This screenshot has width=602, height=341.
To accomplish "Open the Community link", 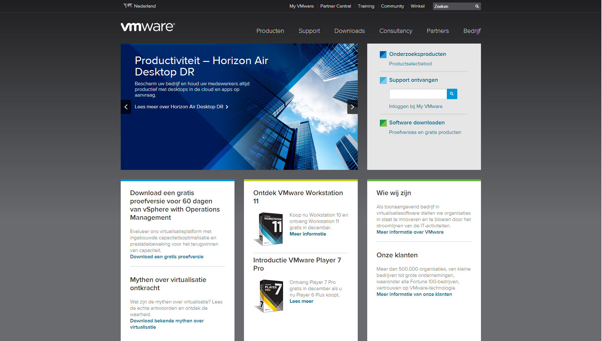I will point(392,6).
